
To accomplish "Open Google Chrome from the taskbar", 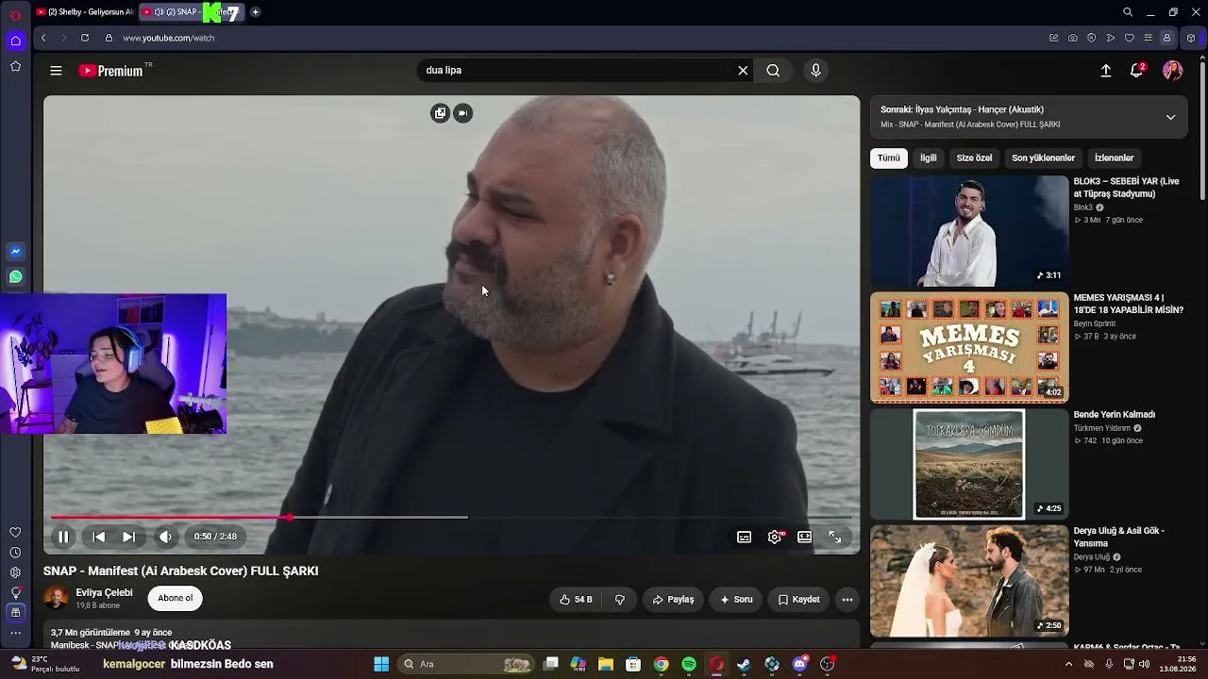I will click(x=662, y=664).
